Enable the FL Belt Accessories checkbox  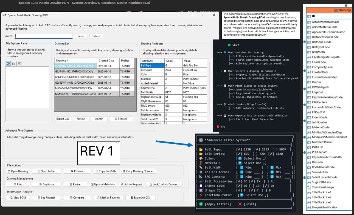[267, 181]
